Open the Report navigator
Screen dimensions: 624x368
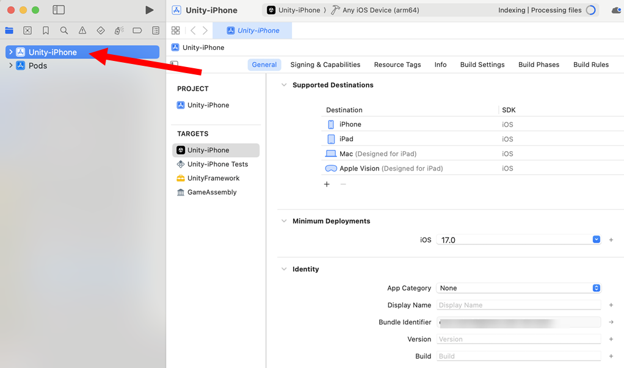click(156, 30)
